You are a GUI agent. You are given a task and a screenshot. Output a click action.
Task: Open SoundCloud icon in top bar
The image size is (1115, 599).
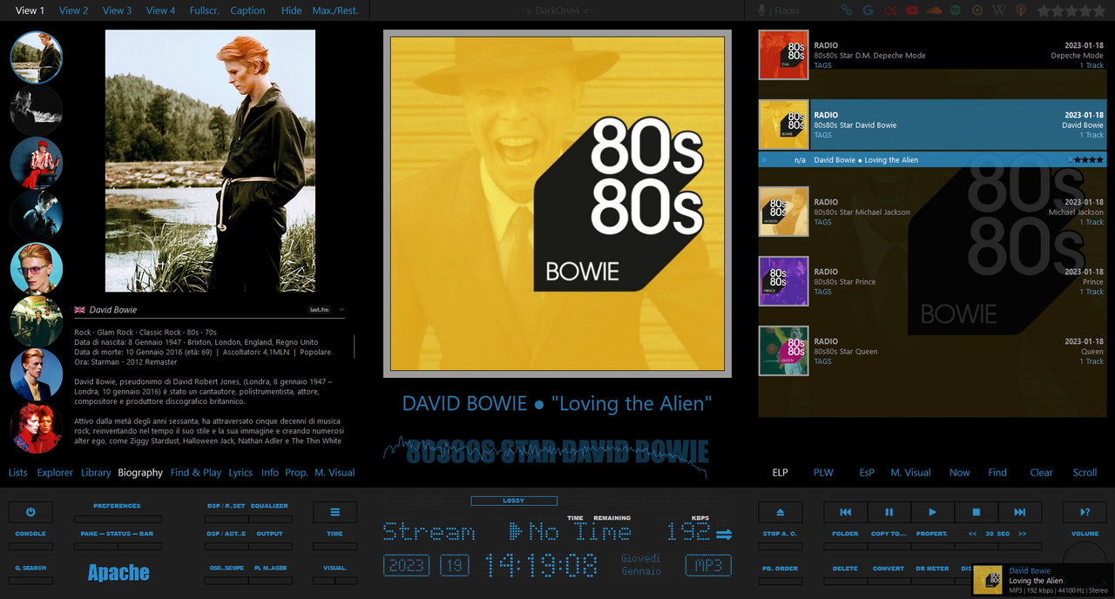[x=934, y=10]
